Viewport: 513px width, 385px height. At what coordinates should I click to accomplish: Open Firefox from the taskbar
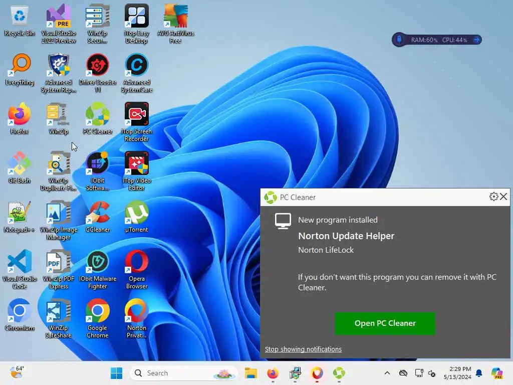pos(273,373)
